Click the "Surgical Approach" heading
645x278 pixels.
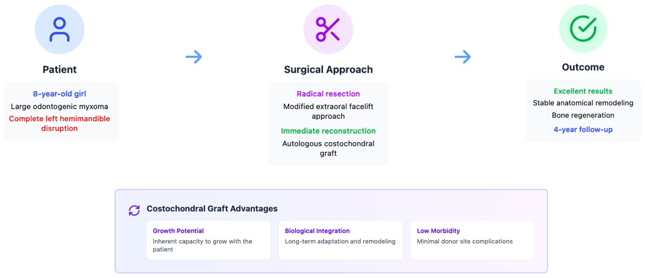(328, 69)
